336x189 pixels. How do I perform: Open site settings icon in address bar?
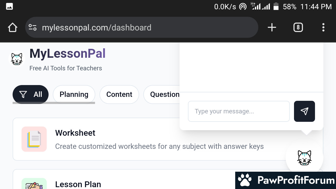(x=33, y=27)
